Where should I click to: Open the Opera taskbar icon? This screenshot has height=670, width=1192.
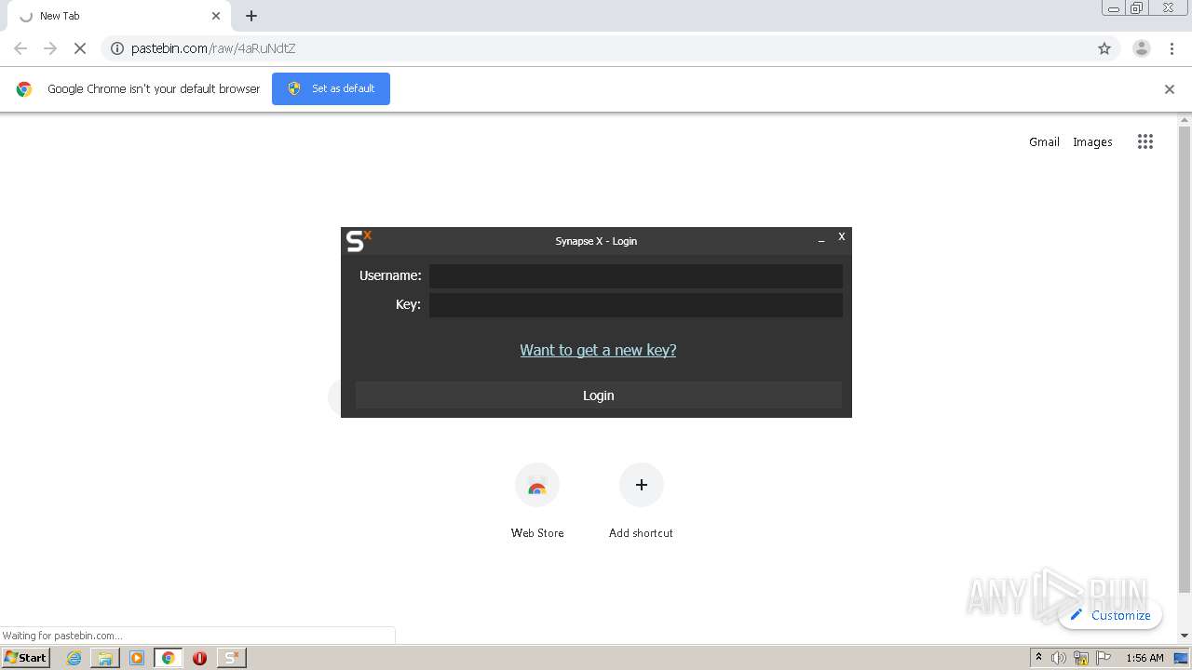(x=199, y=658)
